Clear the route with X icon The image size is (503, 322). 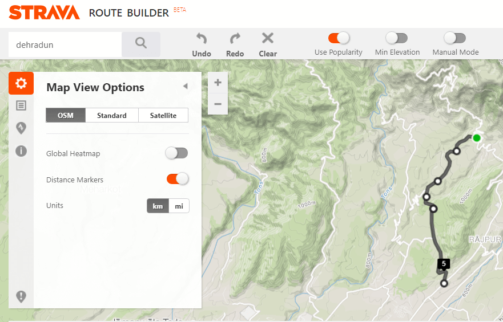[x=268, y=45]
